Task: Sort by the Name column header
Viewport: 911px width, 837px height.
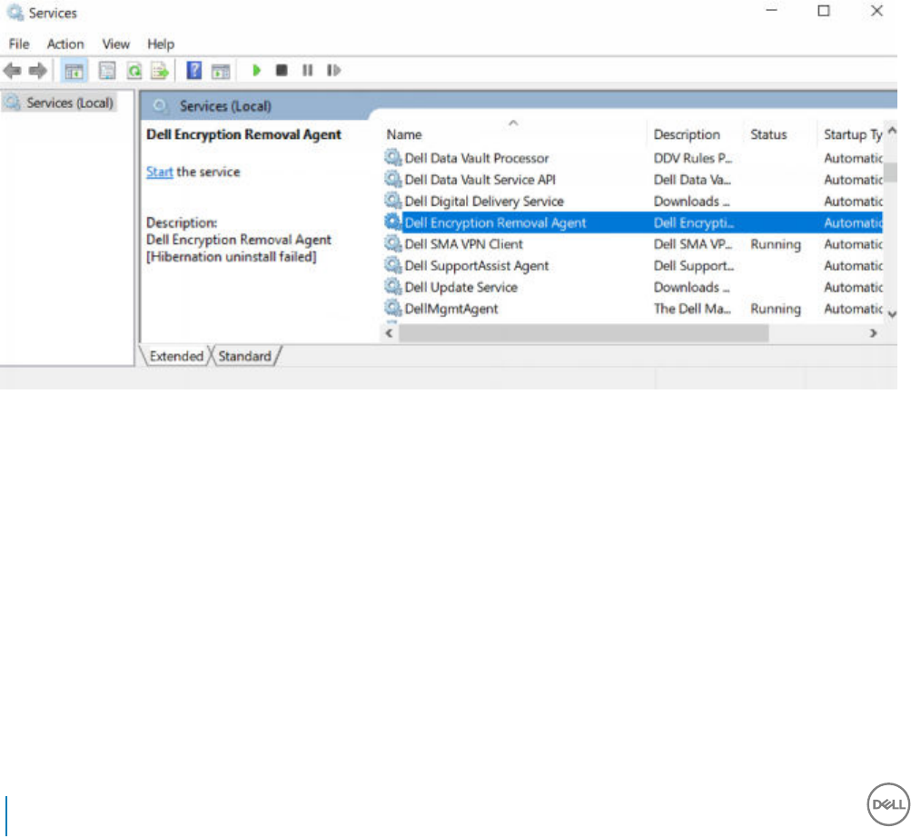Action: point(404,134)
